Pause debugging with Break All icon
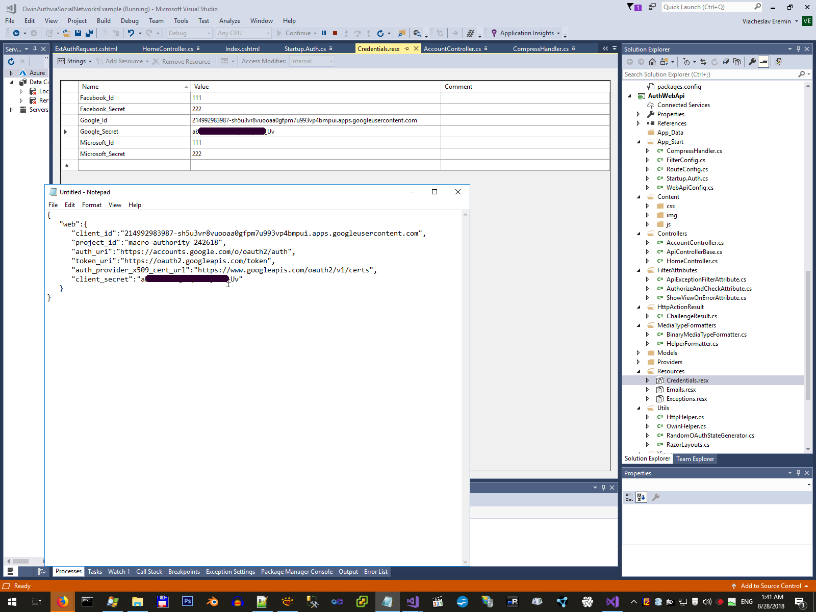The image size is (816, 612). (x=324, y=33)
